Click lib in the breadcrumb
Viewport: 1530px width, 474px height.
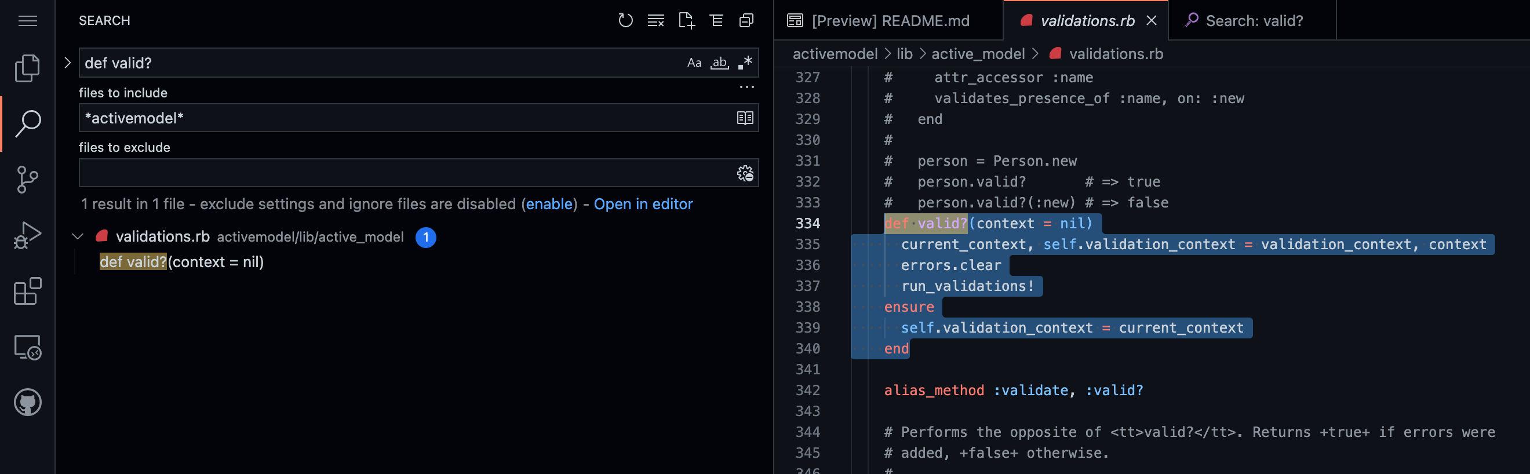(905, 54)
